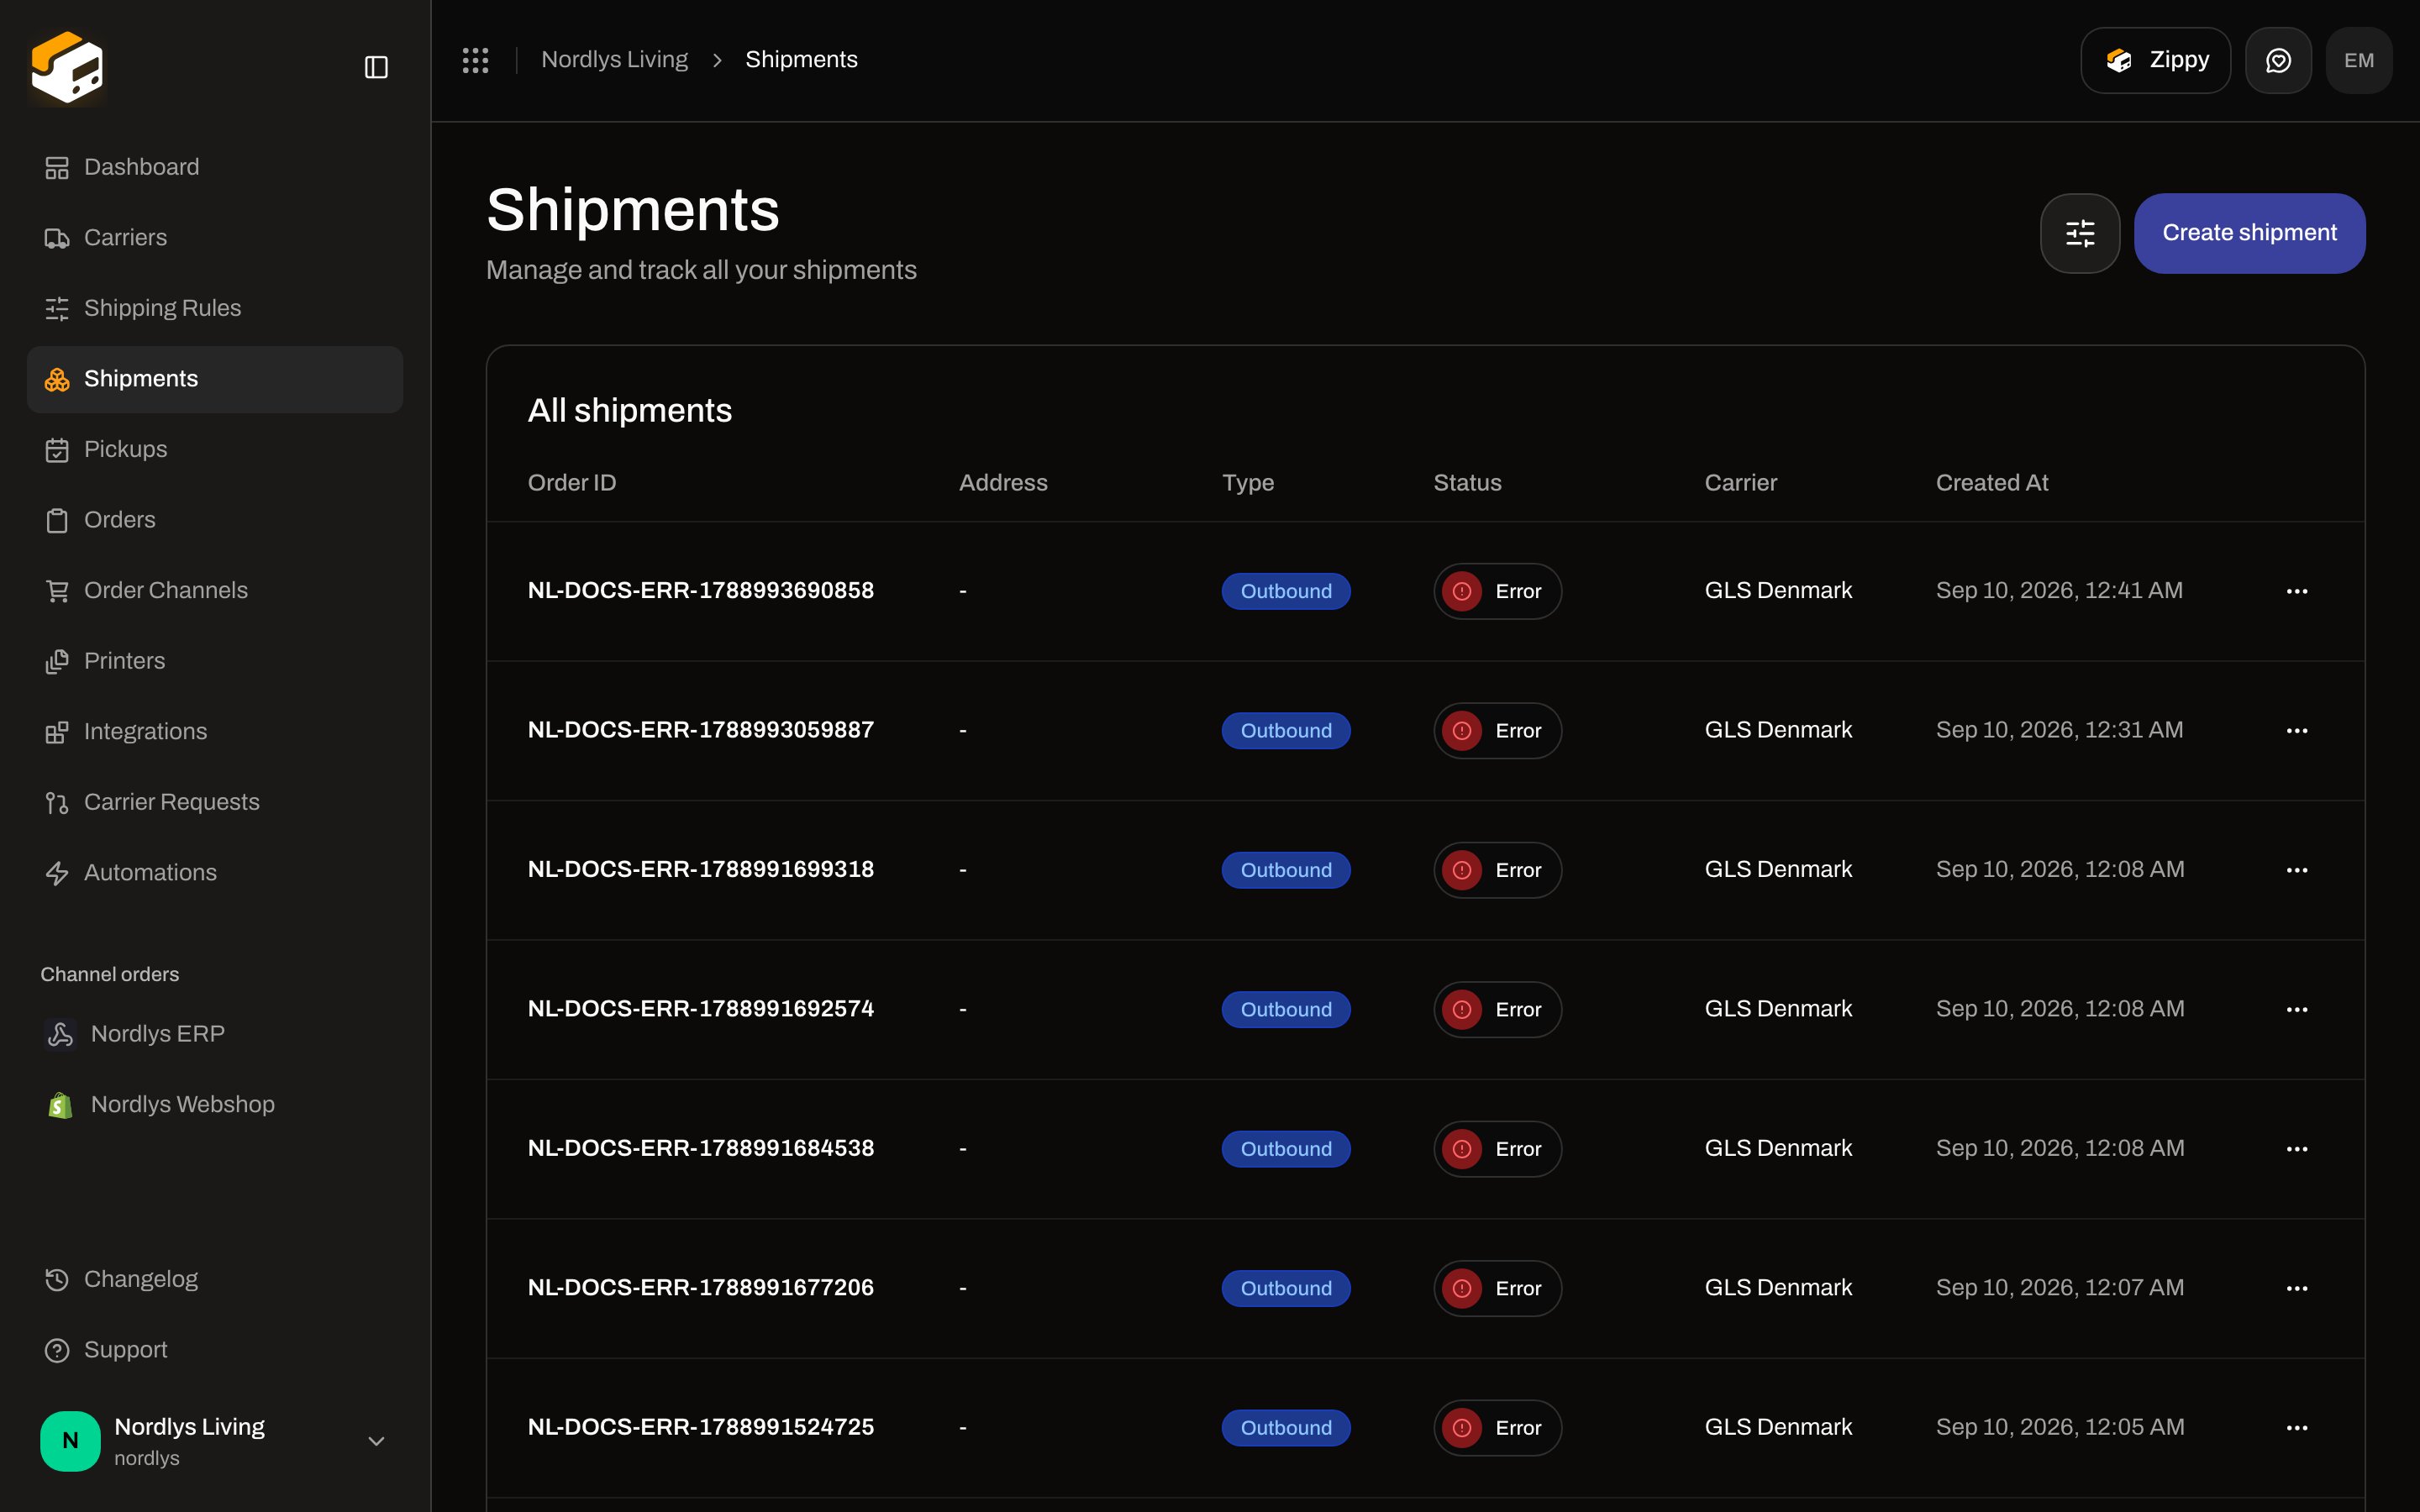
Task: Open the apps grid launcher icon
Action: [x=476, y=60]
